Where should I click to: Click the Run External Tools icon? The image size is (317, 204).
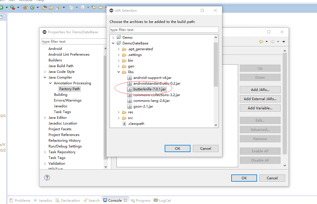[13, 7]
